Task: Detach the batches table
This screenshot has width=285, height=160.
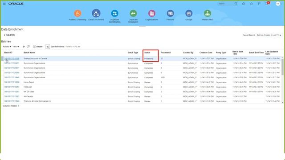Action: (38, 47)
